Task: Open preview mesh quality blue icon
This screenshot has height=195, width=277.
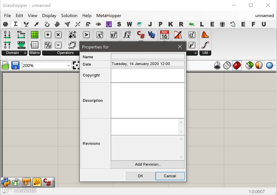Action: tap(270, 65)
